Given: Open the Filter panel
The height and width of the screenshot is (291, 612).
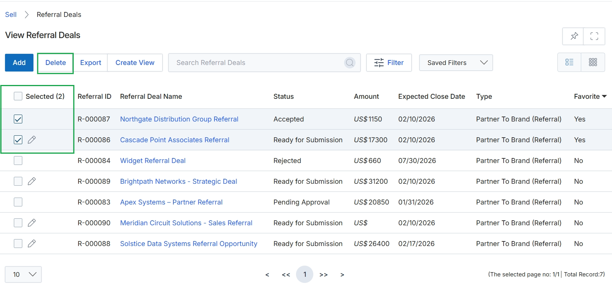Looking at the screenshot, I should tap(389, 63).
